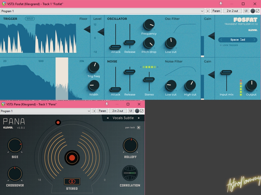Go to preset before Space lad
Viewport: 261px width, 195px height.
tap(222, 40)
